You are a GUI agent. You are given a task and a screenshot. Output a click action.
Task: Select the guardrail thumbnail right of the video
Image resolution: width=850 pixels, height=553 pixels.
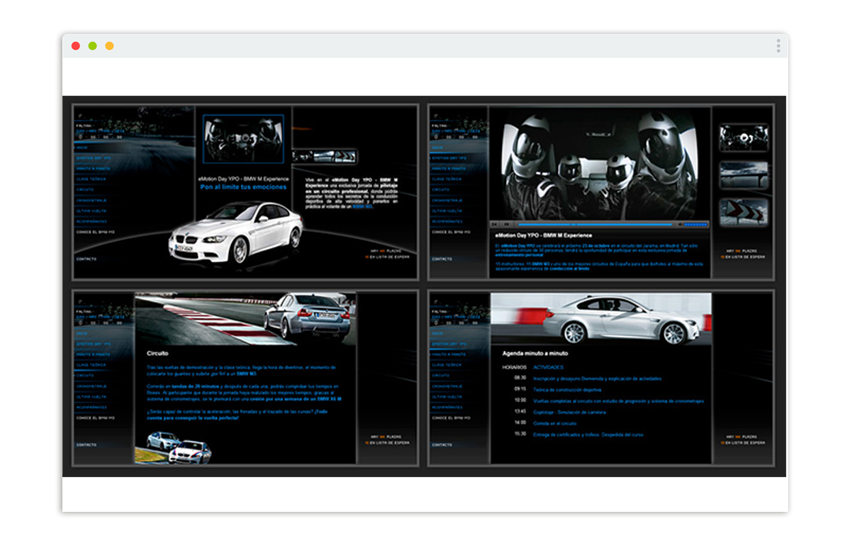pyautogui.click(x=743, y=175)
